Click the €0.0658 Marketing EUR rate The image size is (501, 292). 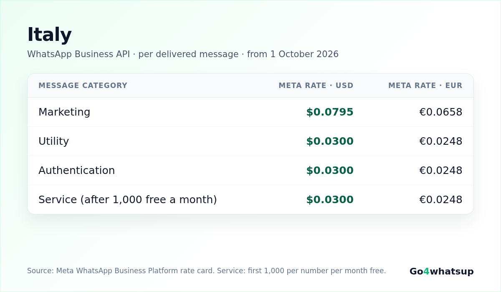(441, 112)
